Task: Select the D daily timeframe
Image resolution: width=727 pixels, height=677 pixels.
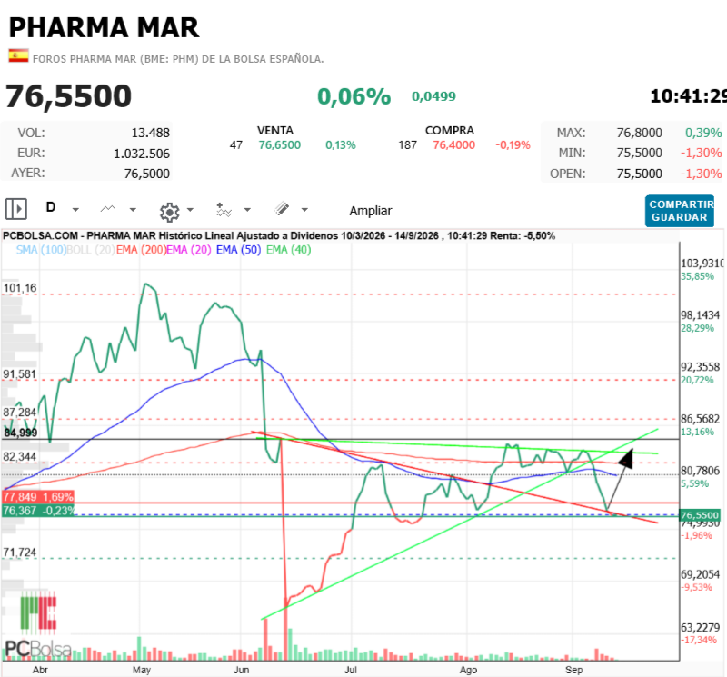Action: 51,207
